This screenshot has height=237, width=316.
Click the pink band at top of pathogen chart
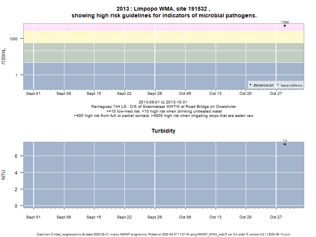158,27
